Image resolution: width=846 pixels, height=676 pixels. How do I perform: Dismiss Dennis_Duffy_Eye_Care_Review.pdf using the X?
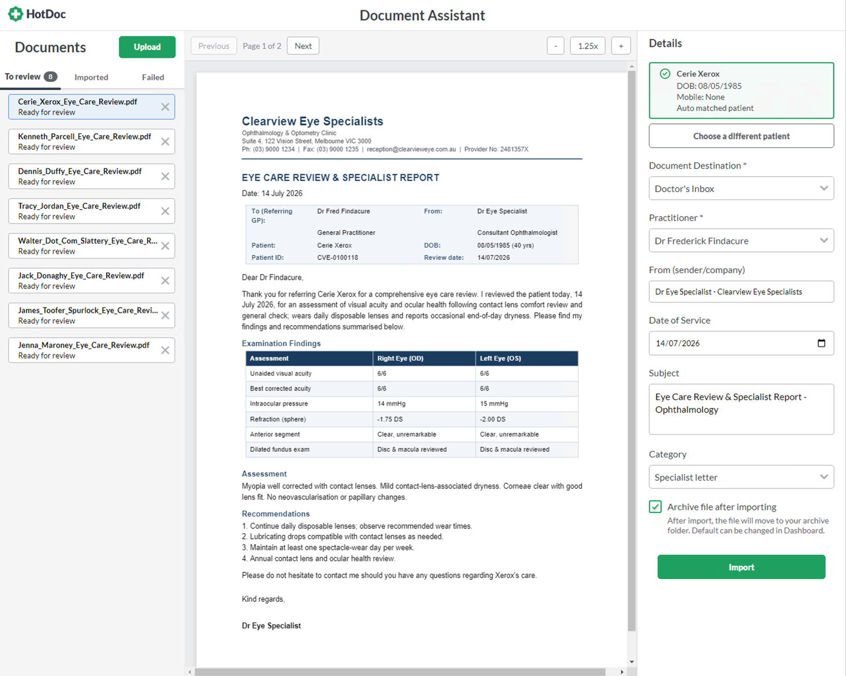(x=165, y=176)
